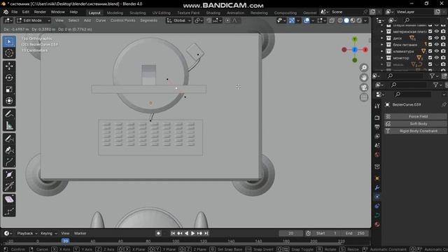Click the Soft Body button
The image size is (448, 252).
(415, 124)
